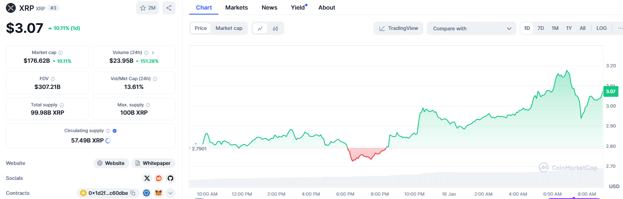623x199 pixels.
Task: Open the X (Twitter) social link
Action: [x=147, y=178]
